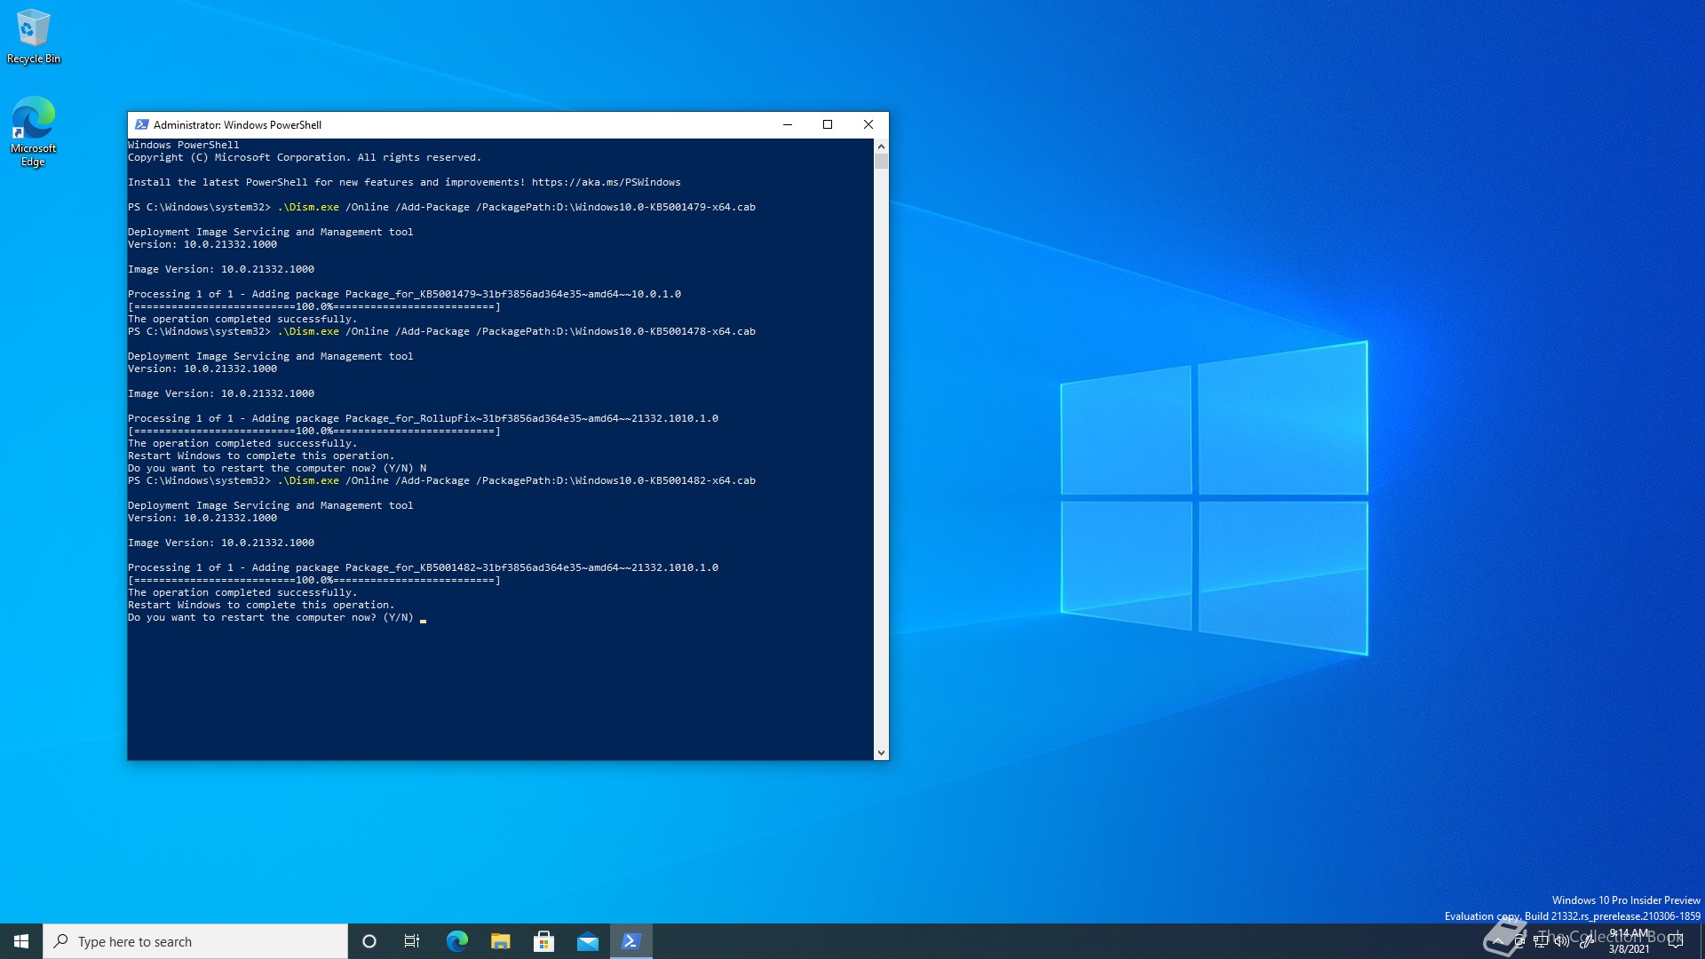
Task: Open the Mail app from the taskbar
Action: click(587, 941)
